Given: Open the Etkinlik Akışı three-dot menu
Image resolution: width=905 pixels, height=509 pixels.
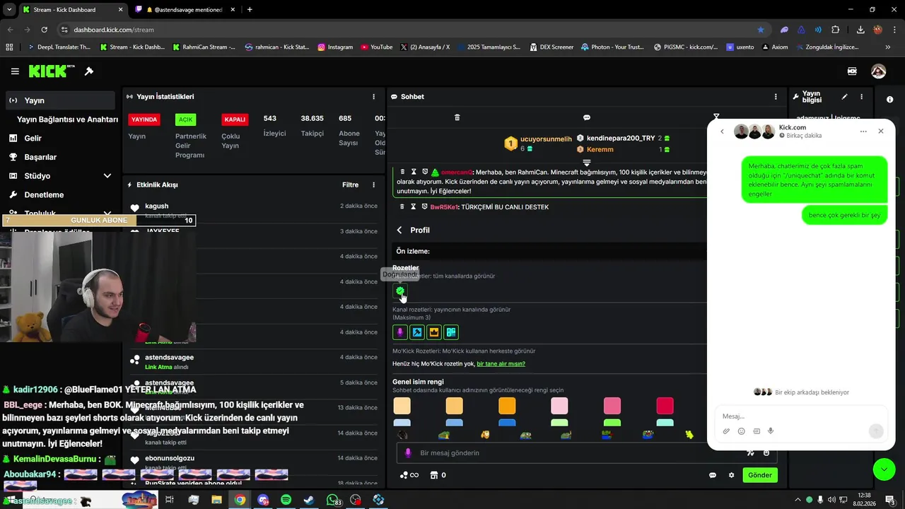Looking at the screenshot, I should pos(374,185).
